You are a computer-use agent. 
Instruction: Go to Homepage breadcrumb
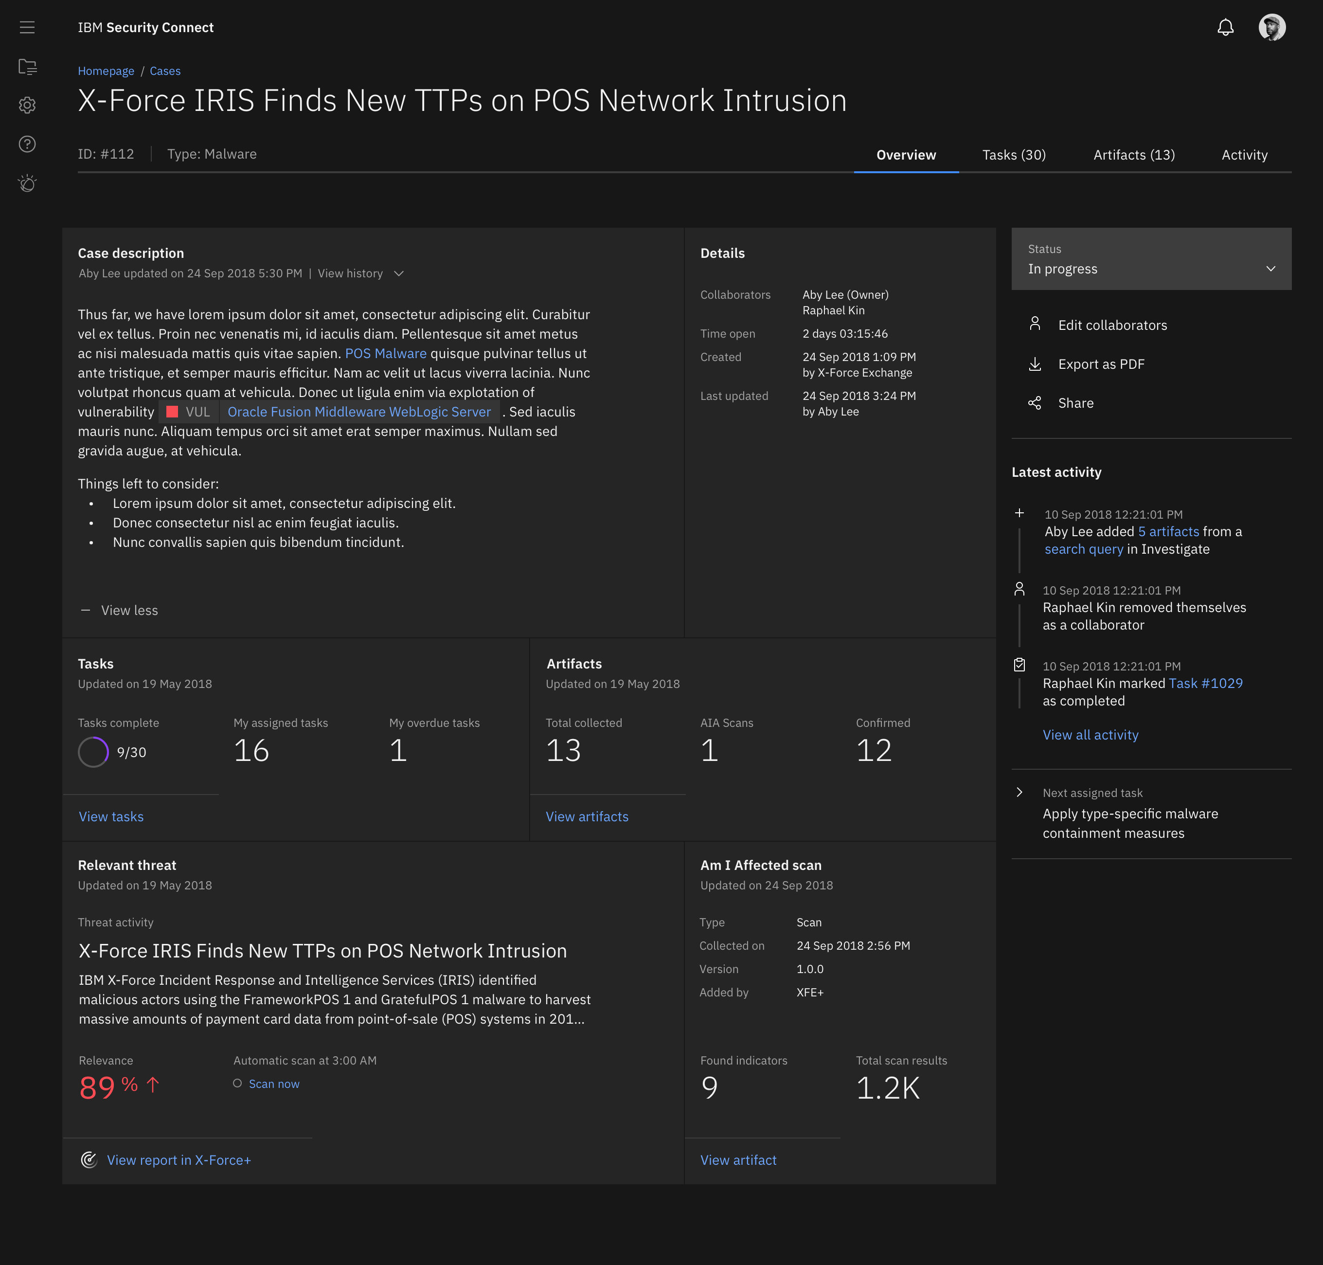tap(106, 71)
